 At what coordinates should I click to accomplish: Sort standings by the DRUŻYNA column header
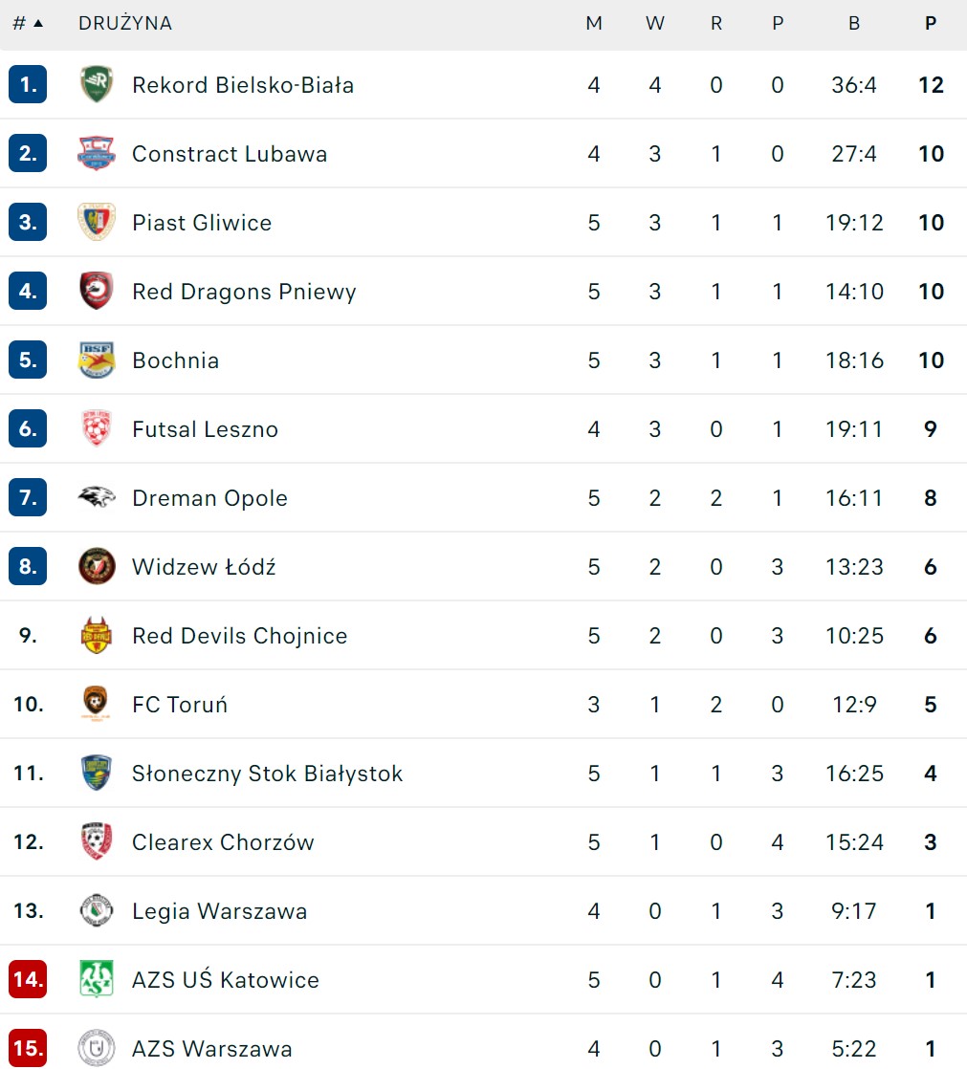coord(125,23)
